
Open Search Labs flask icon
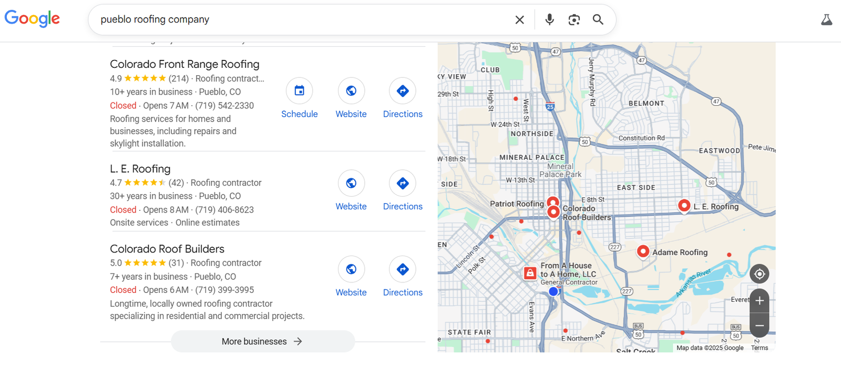point(826,20)
